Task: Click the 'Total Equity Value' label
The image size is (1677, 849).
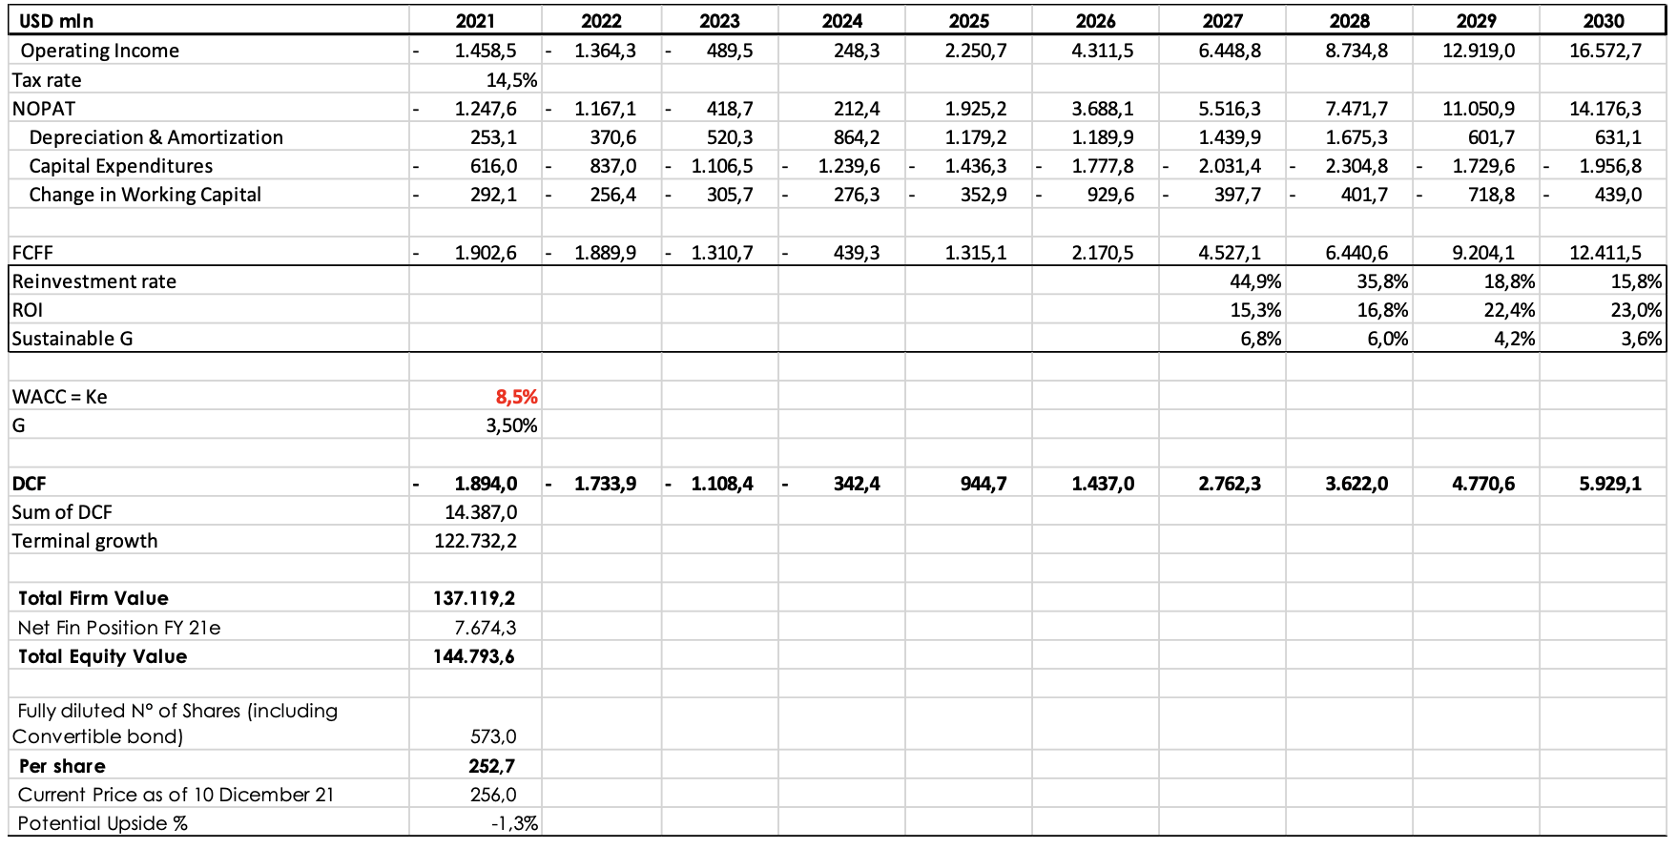Action: (103, 656)
